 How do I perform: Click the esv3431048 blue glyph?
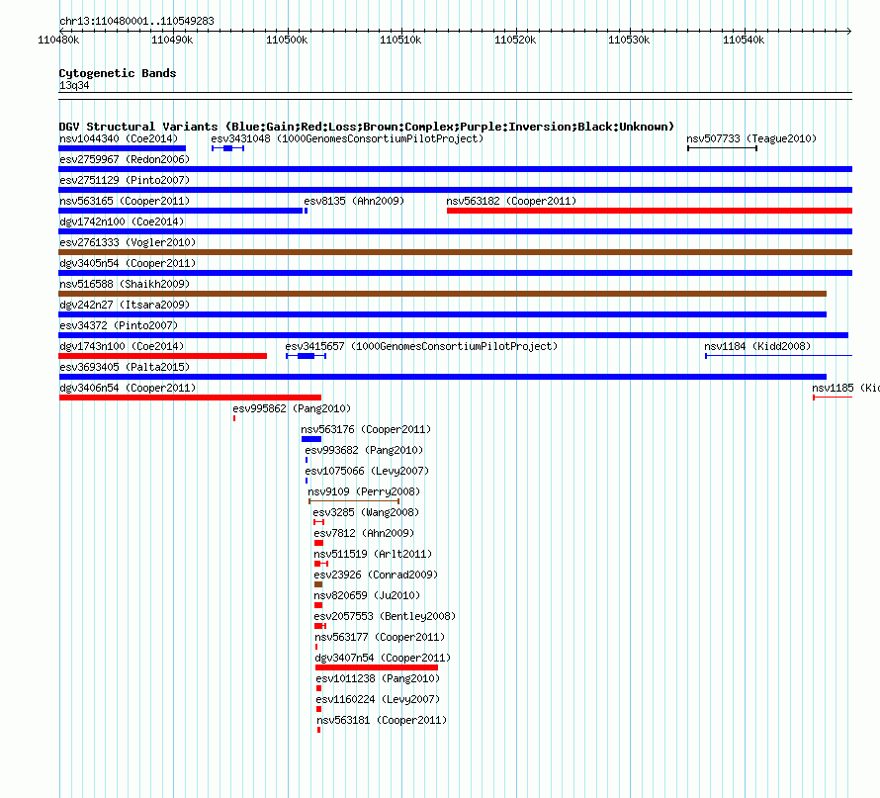tap(227, 148)
